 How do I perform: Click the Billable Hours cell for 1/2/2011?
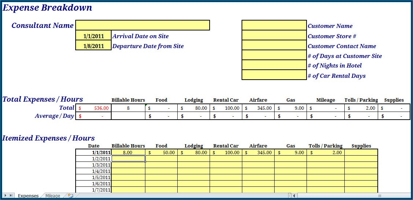128,159
